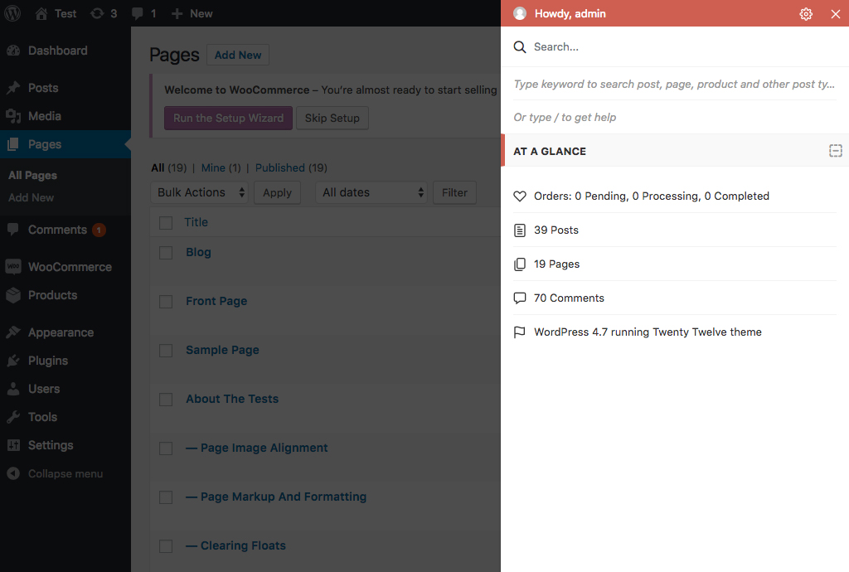Type in the panel Search field
849x572 pixels.
click(x=680, y=47)
